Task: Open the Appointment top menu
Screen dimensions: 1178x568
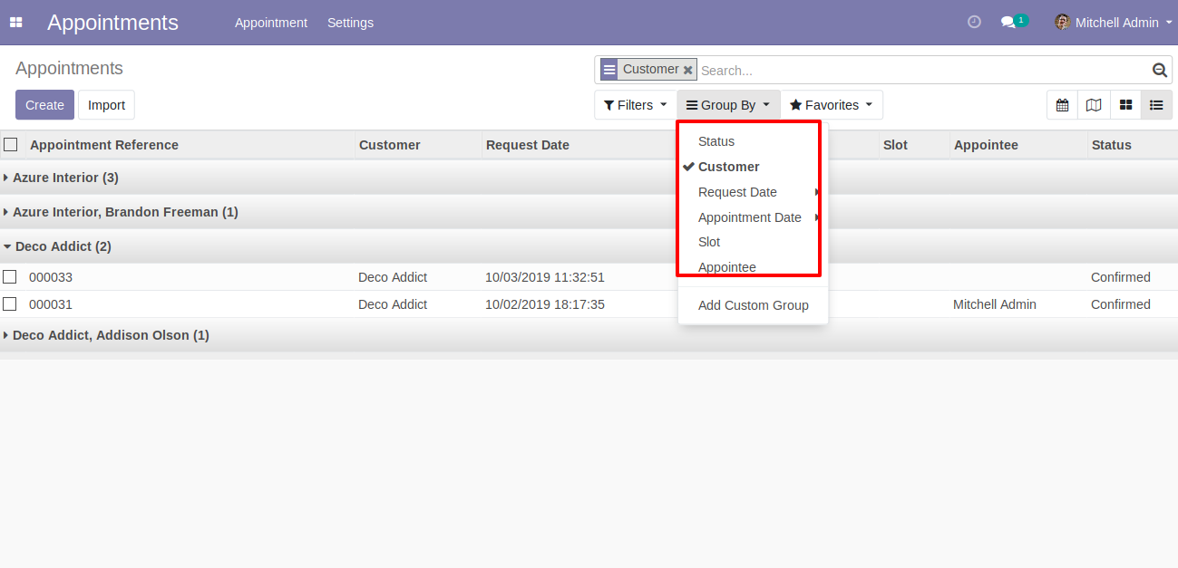Action: coord(271,23)
